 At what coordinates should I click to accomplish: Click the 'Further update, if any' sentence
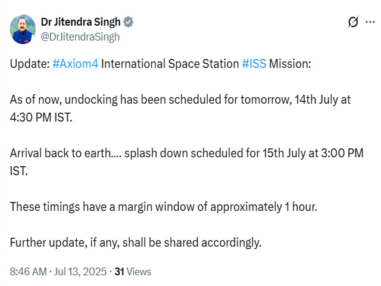pos(136,243)
